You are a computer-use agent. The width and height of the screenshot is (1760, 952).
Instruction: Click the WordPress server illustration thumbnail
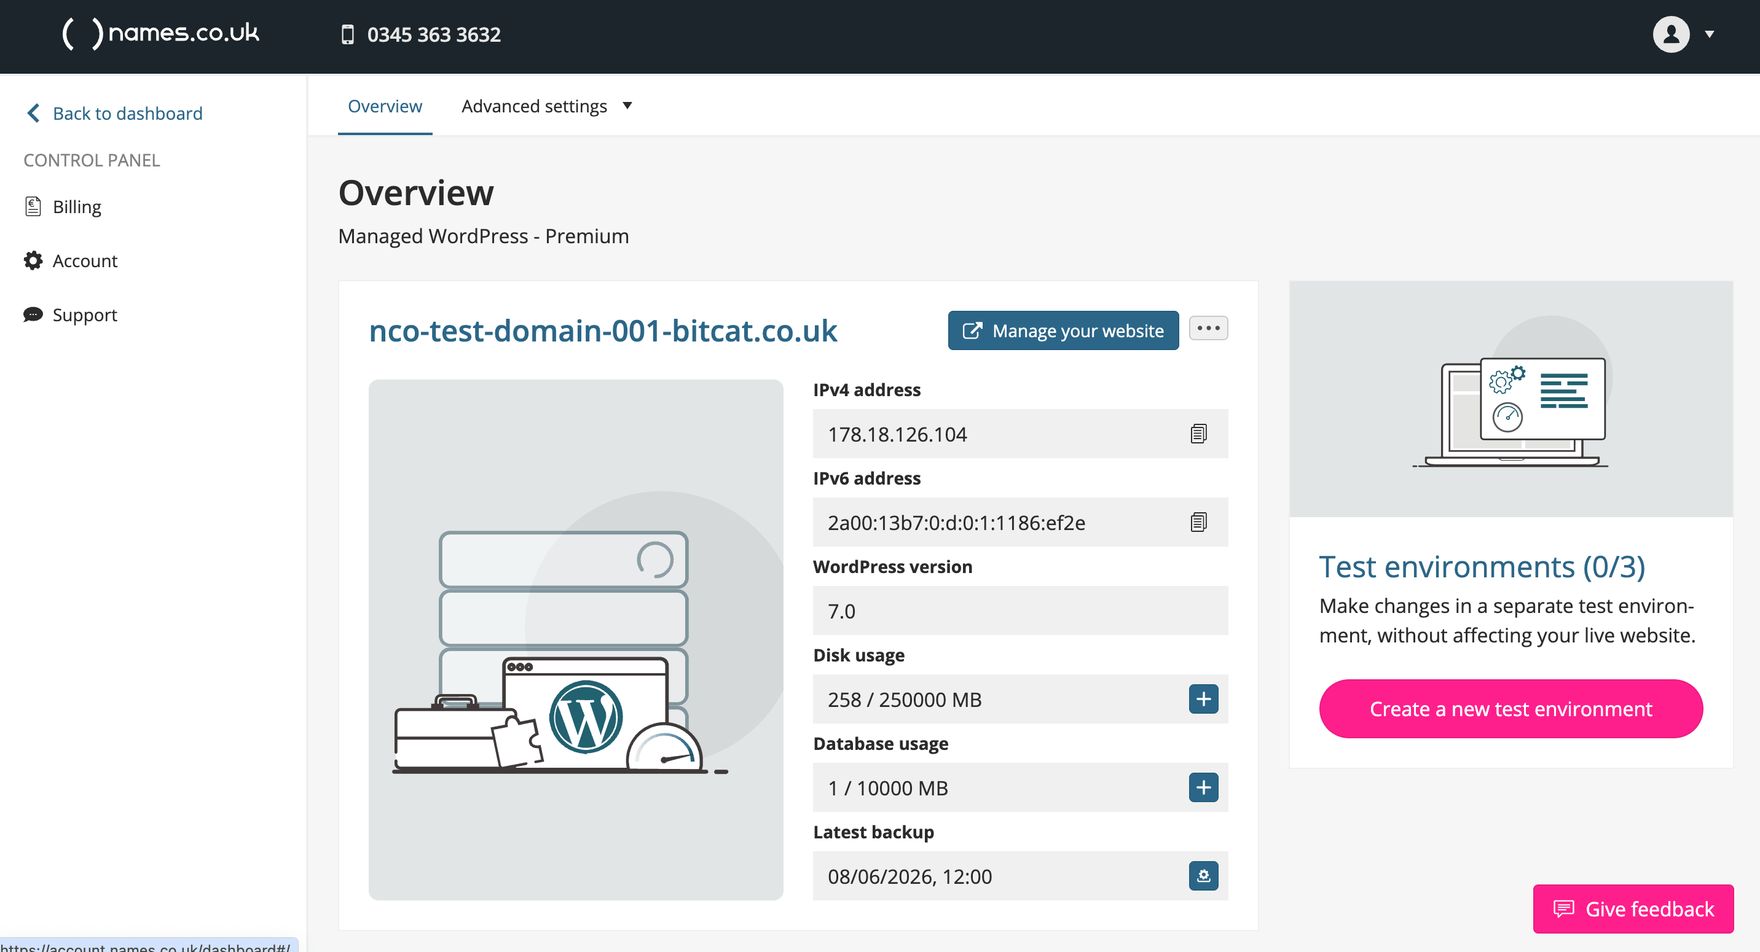pyautogui.click(x=575, y=639)
